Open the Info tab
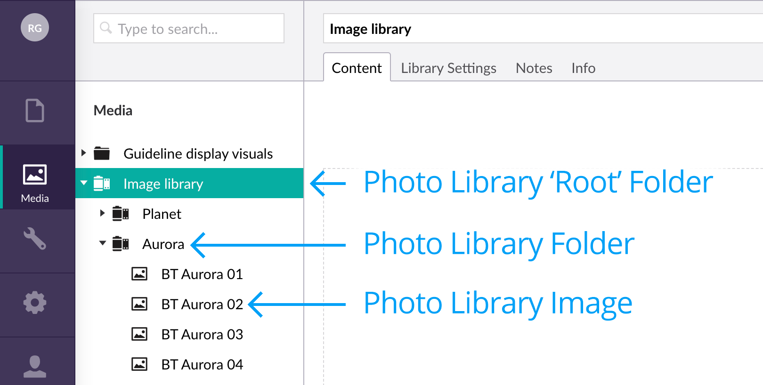 tap(583, 68)
